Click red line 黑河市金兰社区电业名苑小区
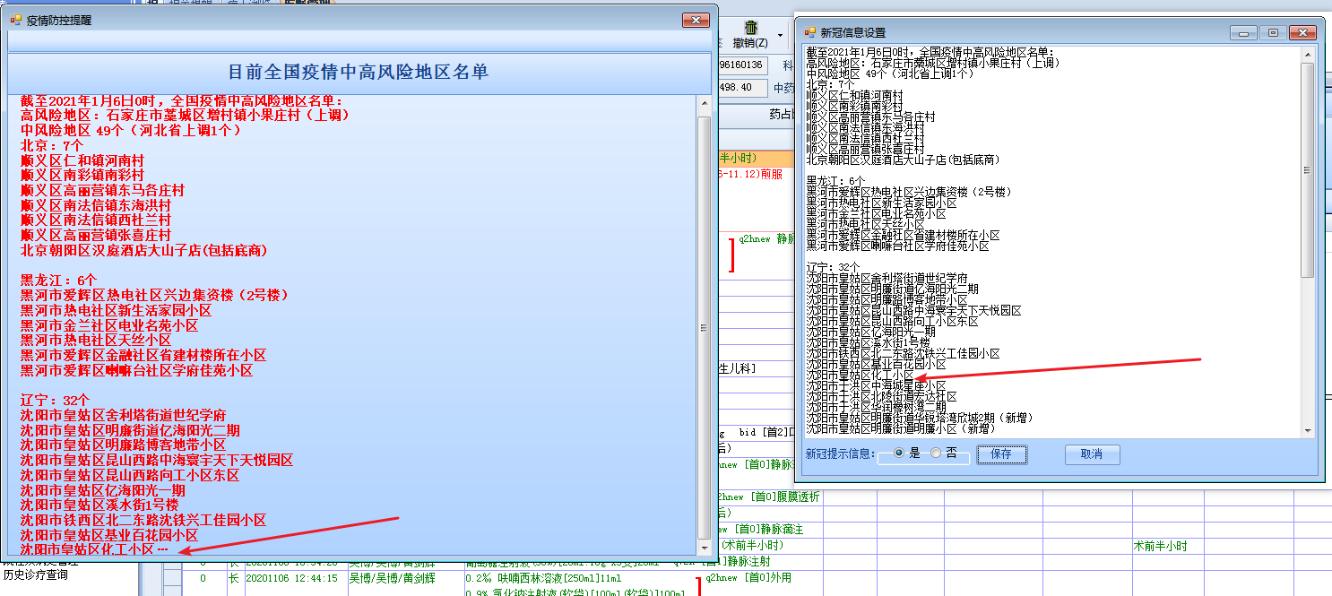Screen dimensions: 1332x596 109,325
